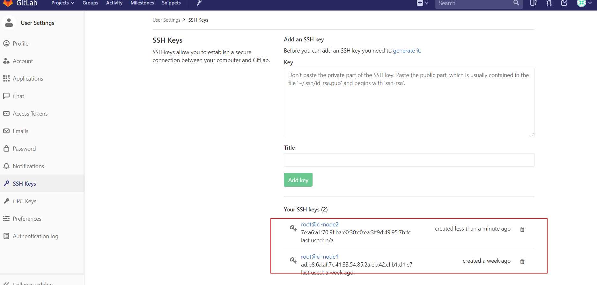Image resolution: width=597 pixels, height=285 pixels.
Task: Click the SSH Keys key icon in sidebar
Action: [x=6, y=183]
